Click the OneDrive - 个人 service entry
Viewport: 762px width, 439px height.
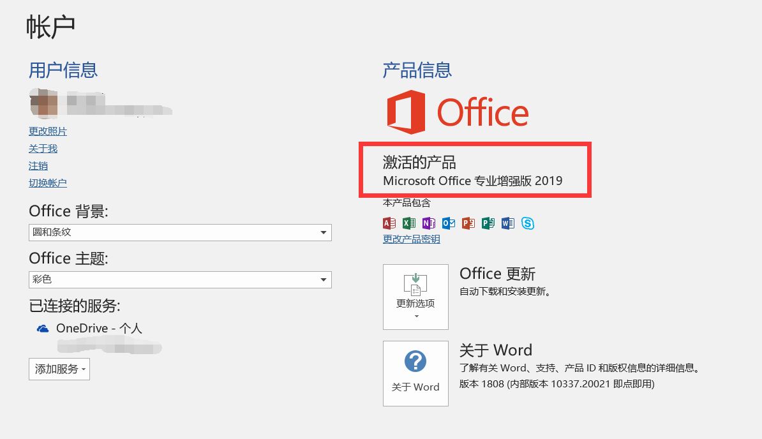click(89, 329)
